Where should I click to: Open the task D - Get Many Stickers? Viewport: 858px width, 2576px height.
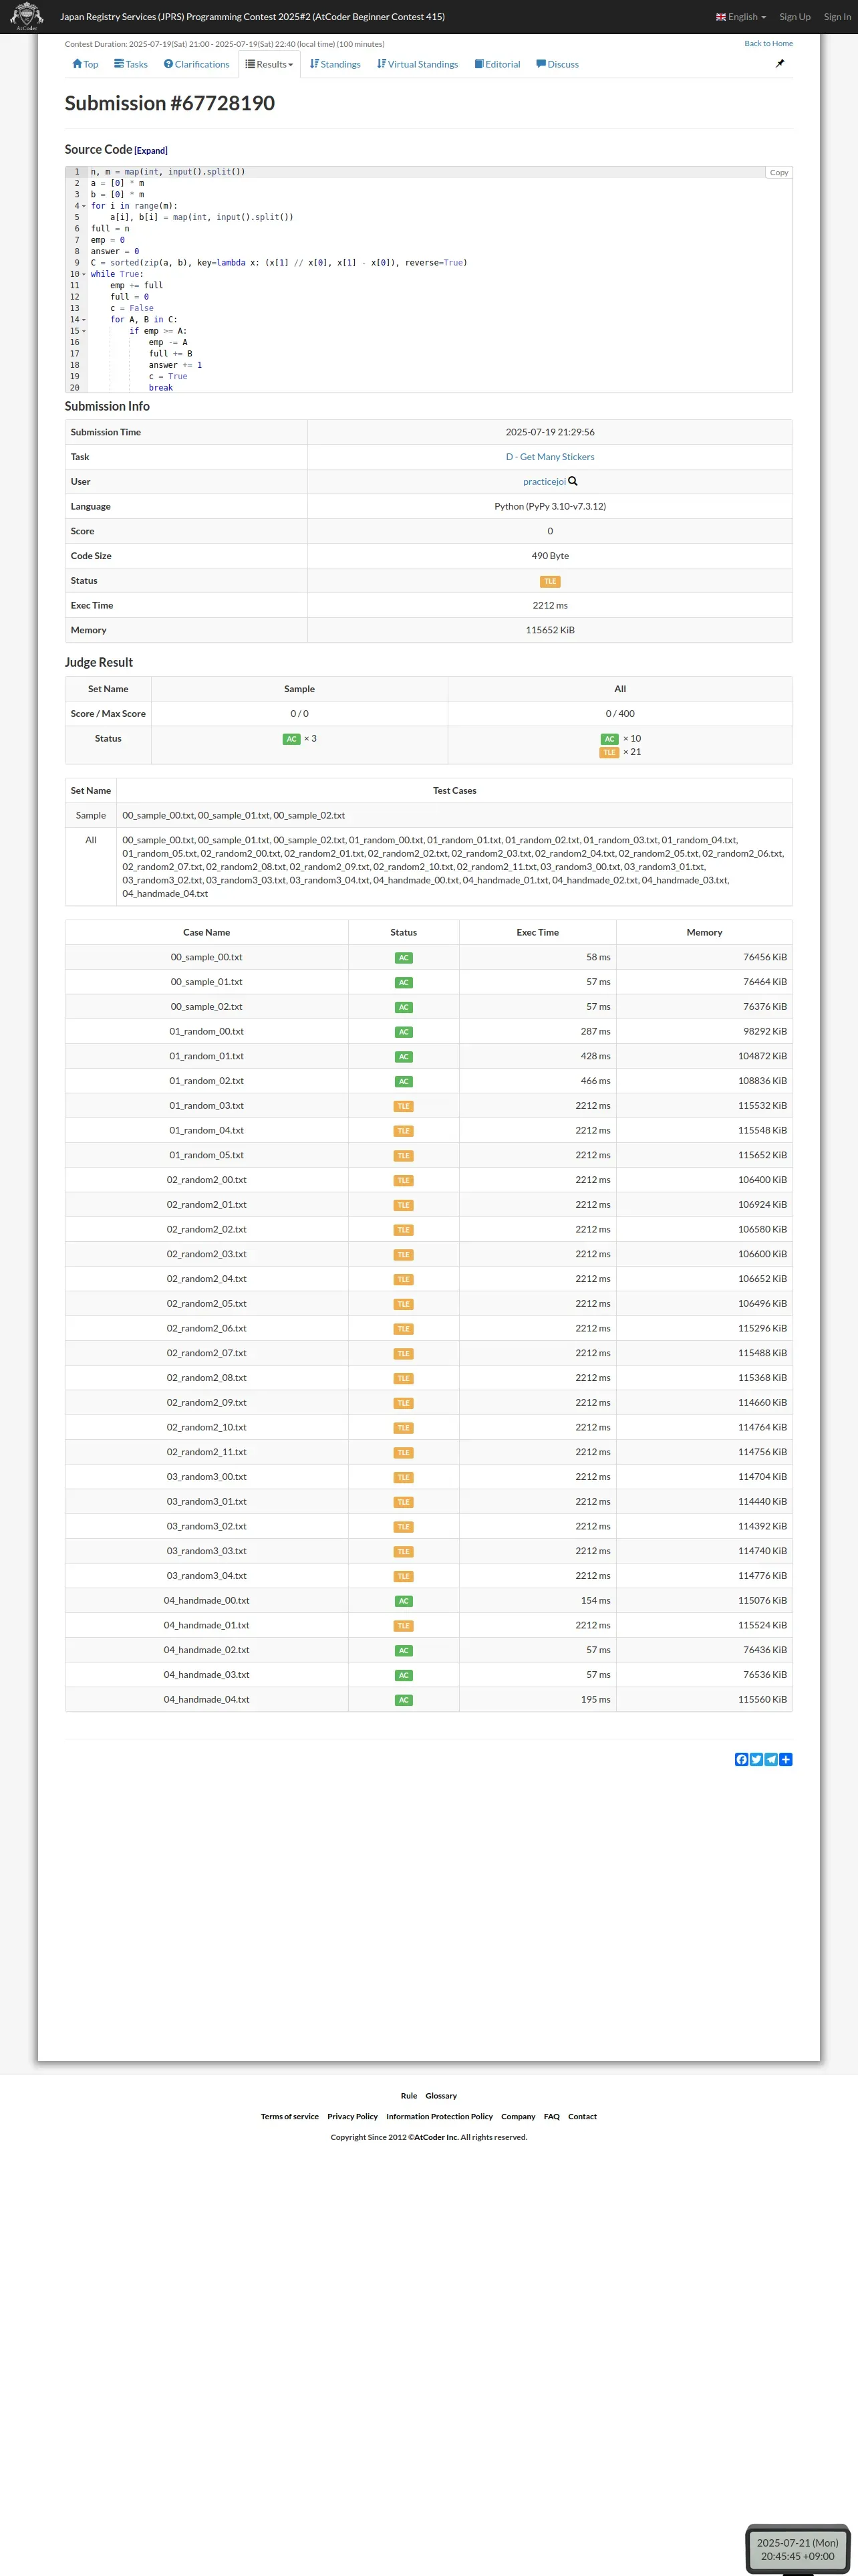549,457
